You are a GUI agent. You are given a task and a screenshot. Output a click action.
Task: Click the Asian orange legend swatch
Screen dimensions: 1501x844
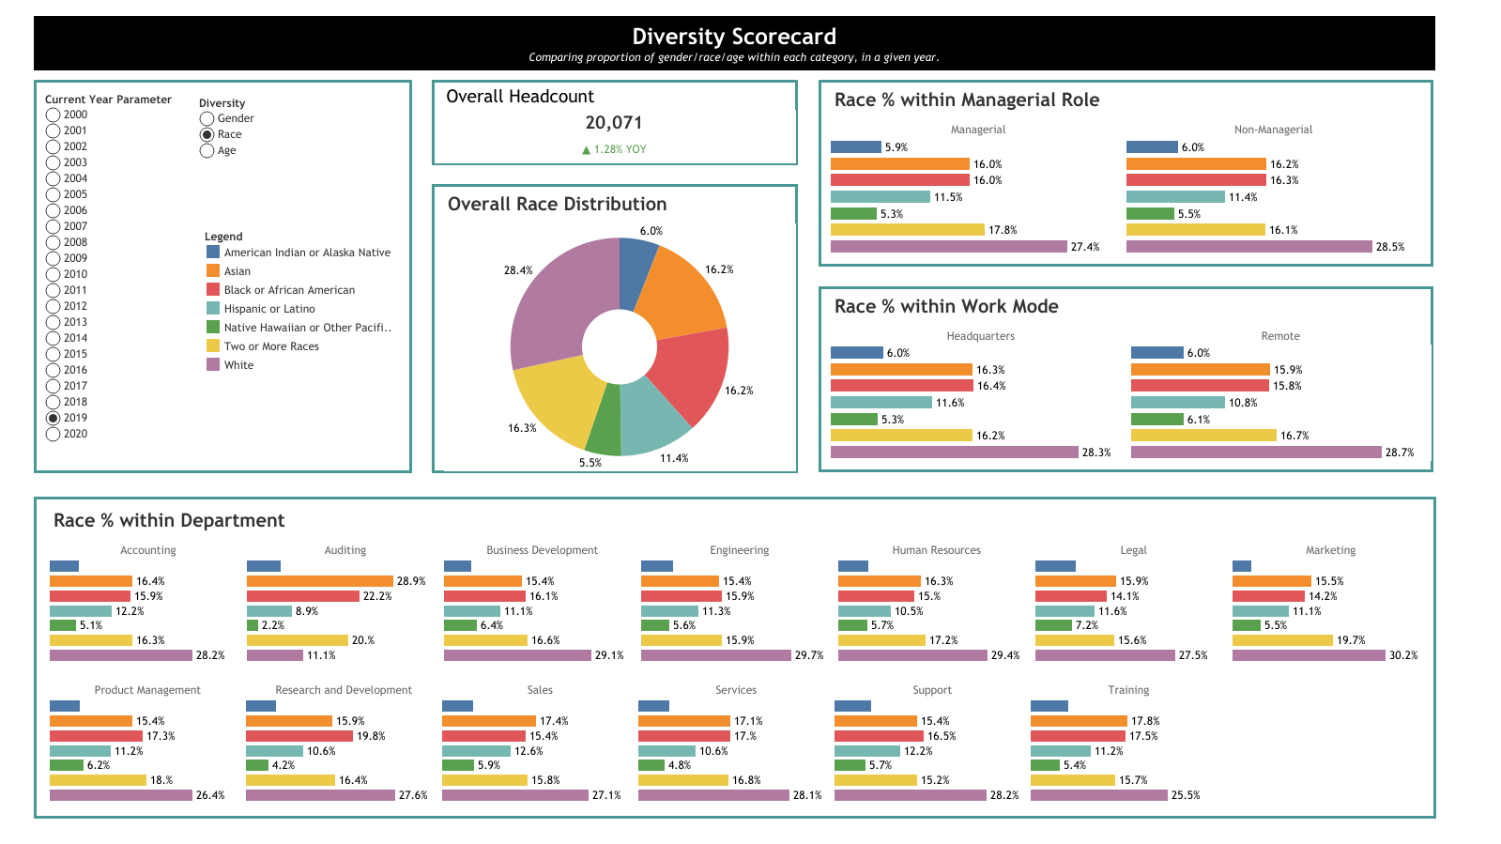pos(213,270)
